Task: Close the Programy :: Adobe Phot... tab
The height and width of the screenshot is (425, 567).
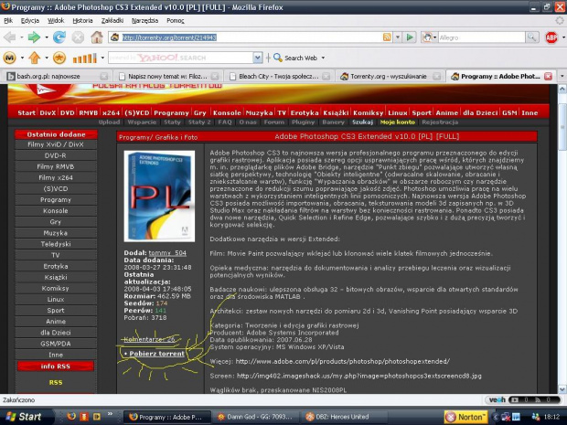Action: pos(548,76)
